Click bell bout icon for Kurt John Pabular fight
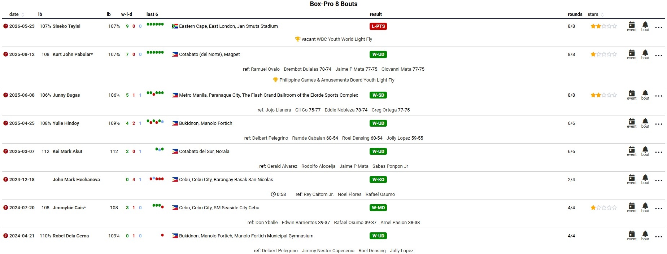 645,54
